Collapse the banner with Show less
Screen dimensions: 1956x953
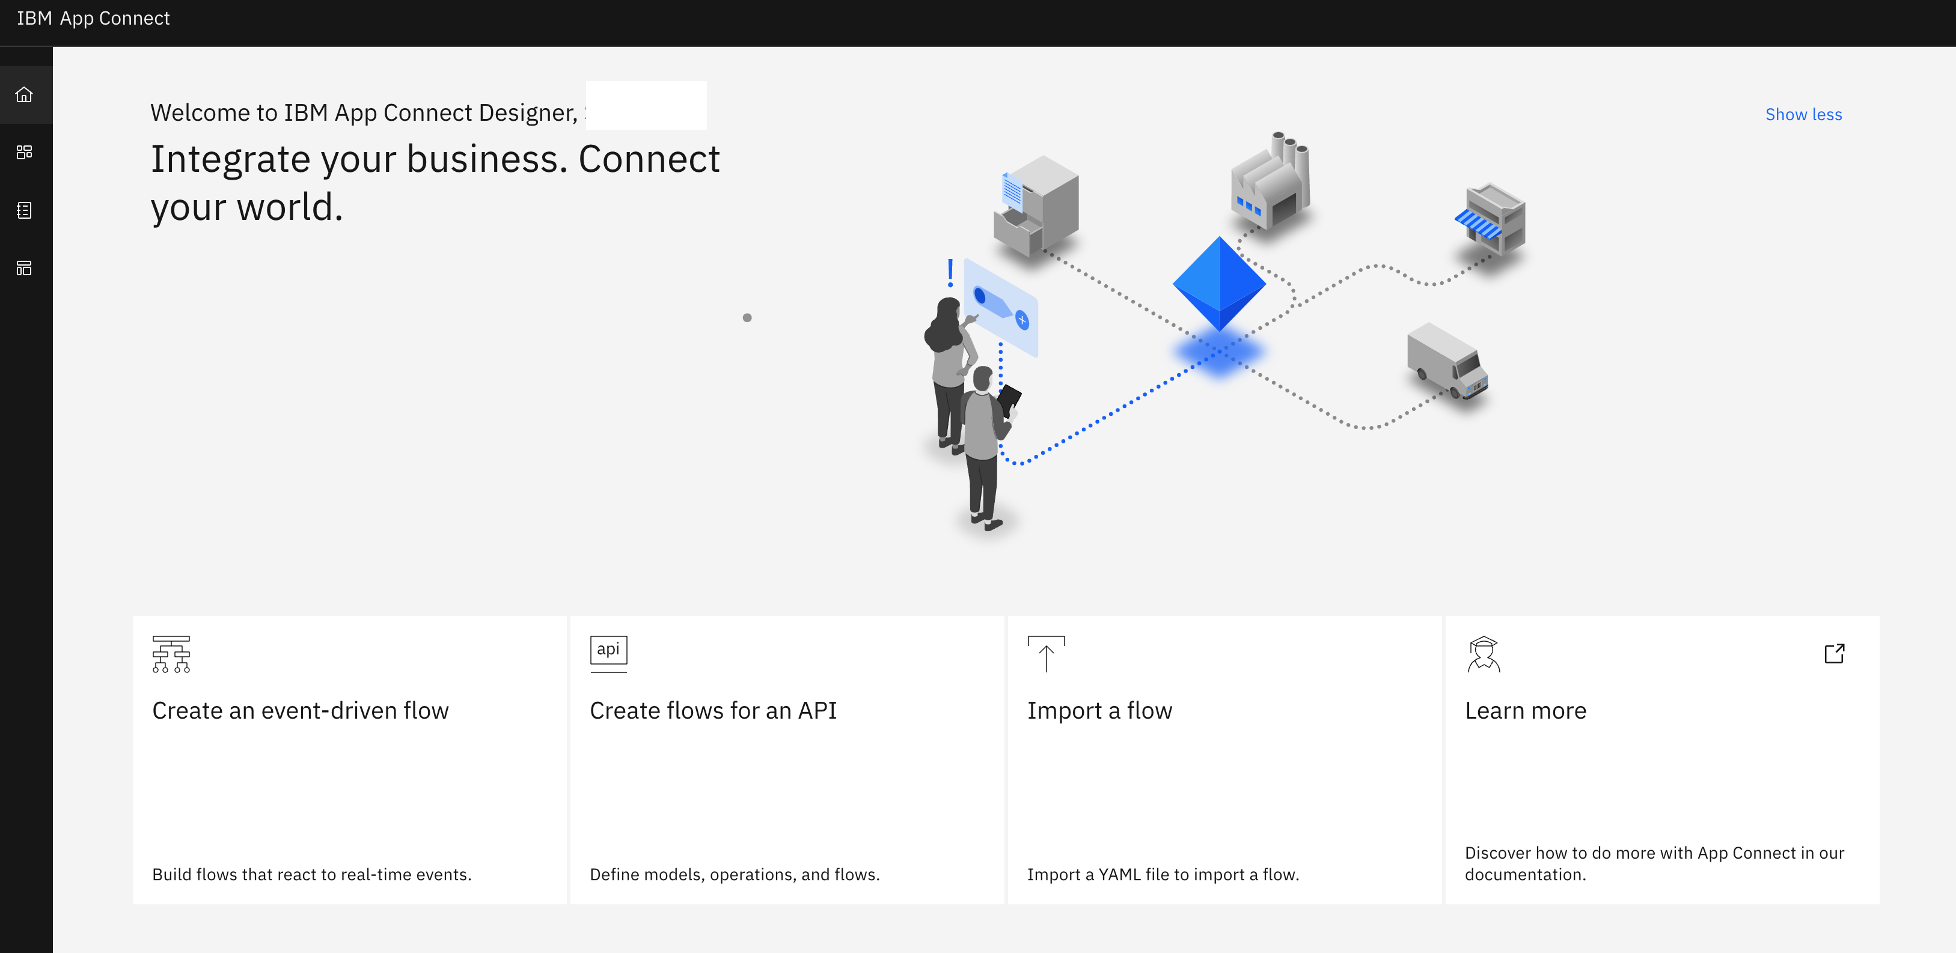pyautogui.click(x=1803, y=115)
